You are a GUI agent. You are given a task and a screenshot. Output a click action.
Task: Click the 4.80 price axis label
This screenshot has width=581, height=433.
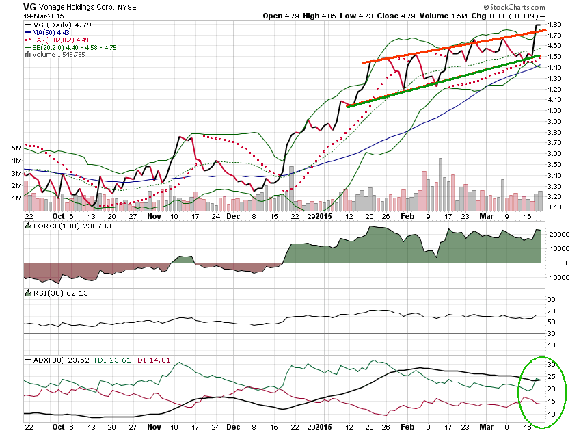pyautogui.click(x=554, y=25)
